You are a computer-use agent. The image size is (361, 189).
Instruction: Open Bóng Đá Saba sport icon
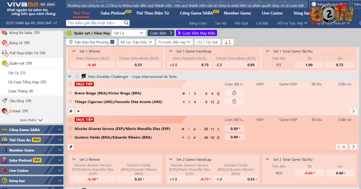pos(5,33)
